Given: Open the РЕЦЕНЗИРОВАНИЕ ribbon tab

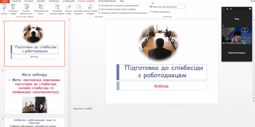Looking at the screenshot, I should pos(107,1).
